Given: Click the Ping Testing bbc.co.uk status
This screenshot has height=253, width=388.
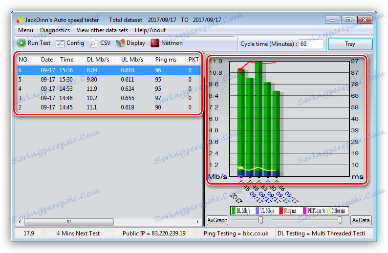Looking at the screenshot, I should click(x=236, y=233).
